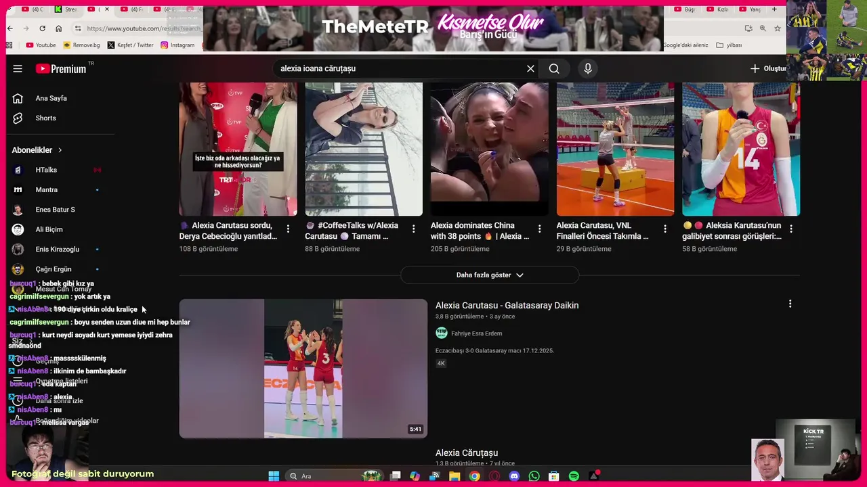867x487 pixels.
Task: Go to YouTube Premium home logo
Action: tap(61, 68)
